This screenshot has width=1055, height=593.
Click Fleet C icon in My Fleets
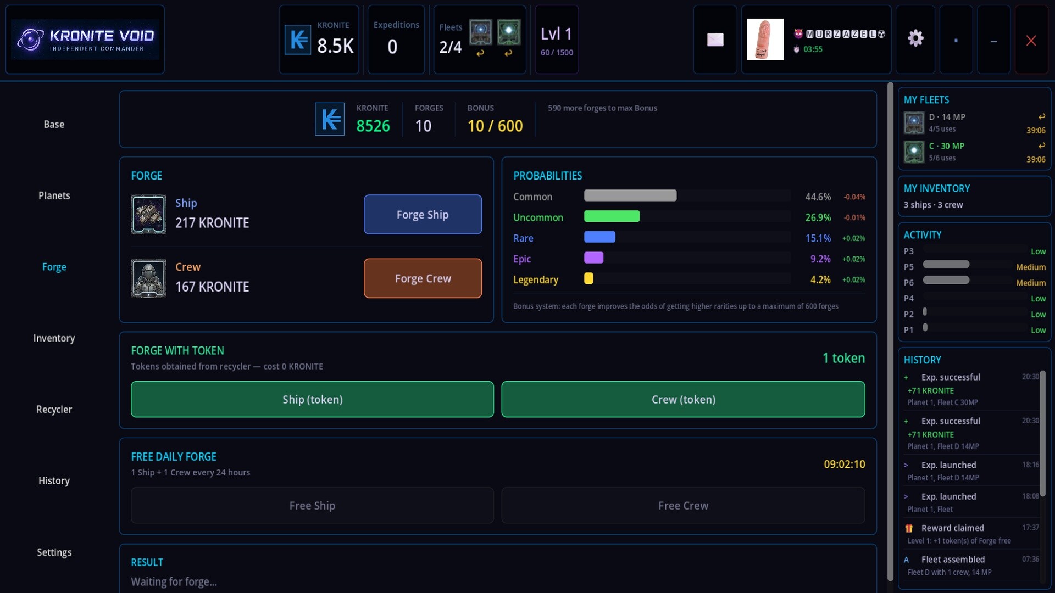(x=914, y=152)
